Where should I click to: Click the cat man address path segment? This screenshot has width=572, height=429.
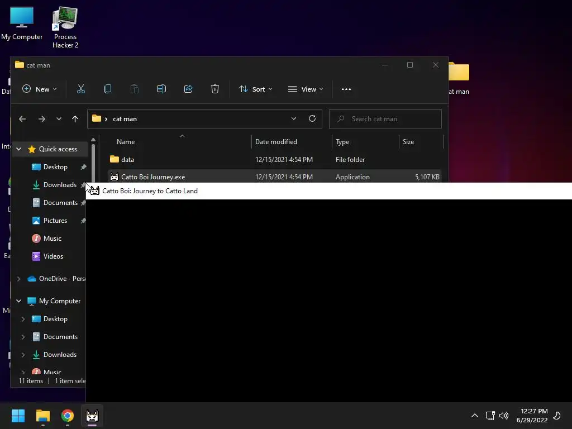pyautogui.click(x=125, y=119)
